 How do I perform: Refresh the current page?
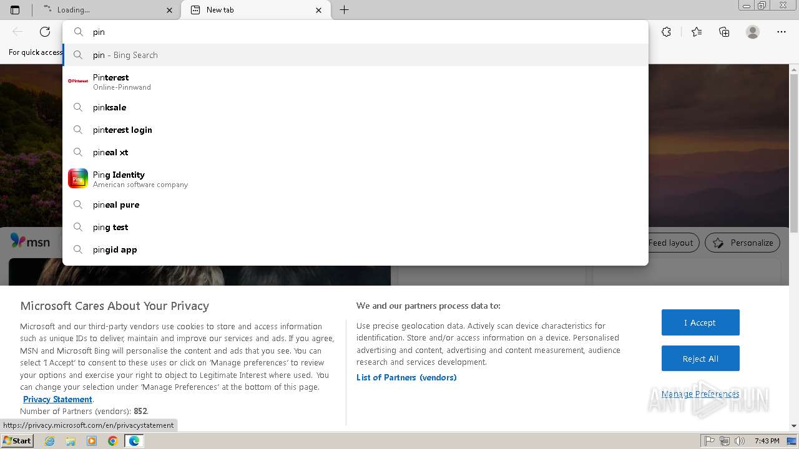tap(45, 32)
